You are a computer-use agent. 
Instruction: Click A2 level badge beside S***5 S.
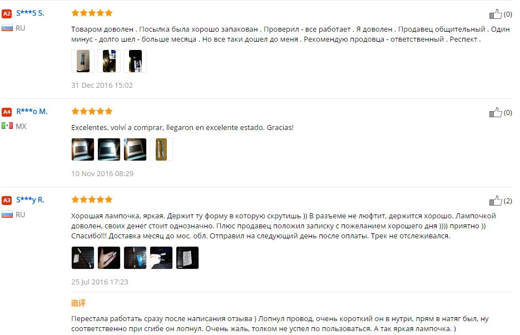(x=7, y=13)
